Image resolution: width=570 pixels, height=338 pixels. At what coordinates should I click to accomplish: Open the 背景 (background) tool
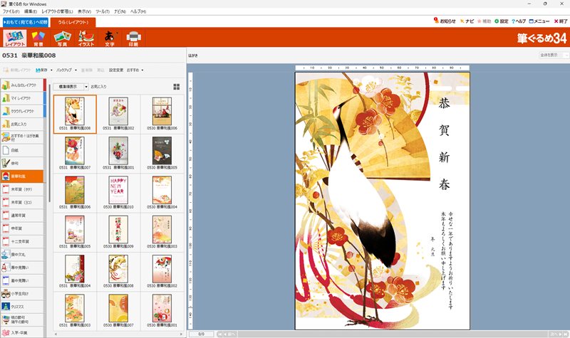38,38
